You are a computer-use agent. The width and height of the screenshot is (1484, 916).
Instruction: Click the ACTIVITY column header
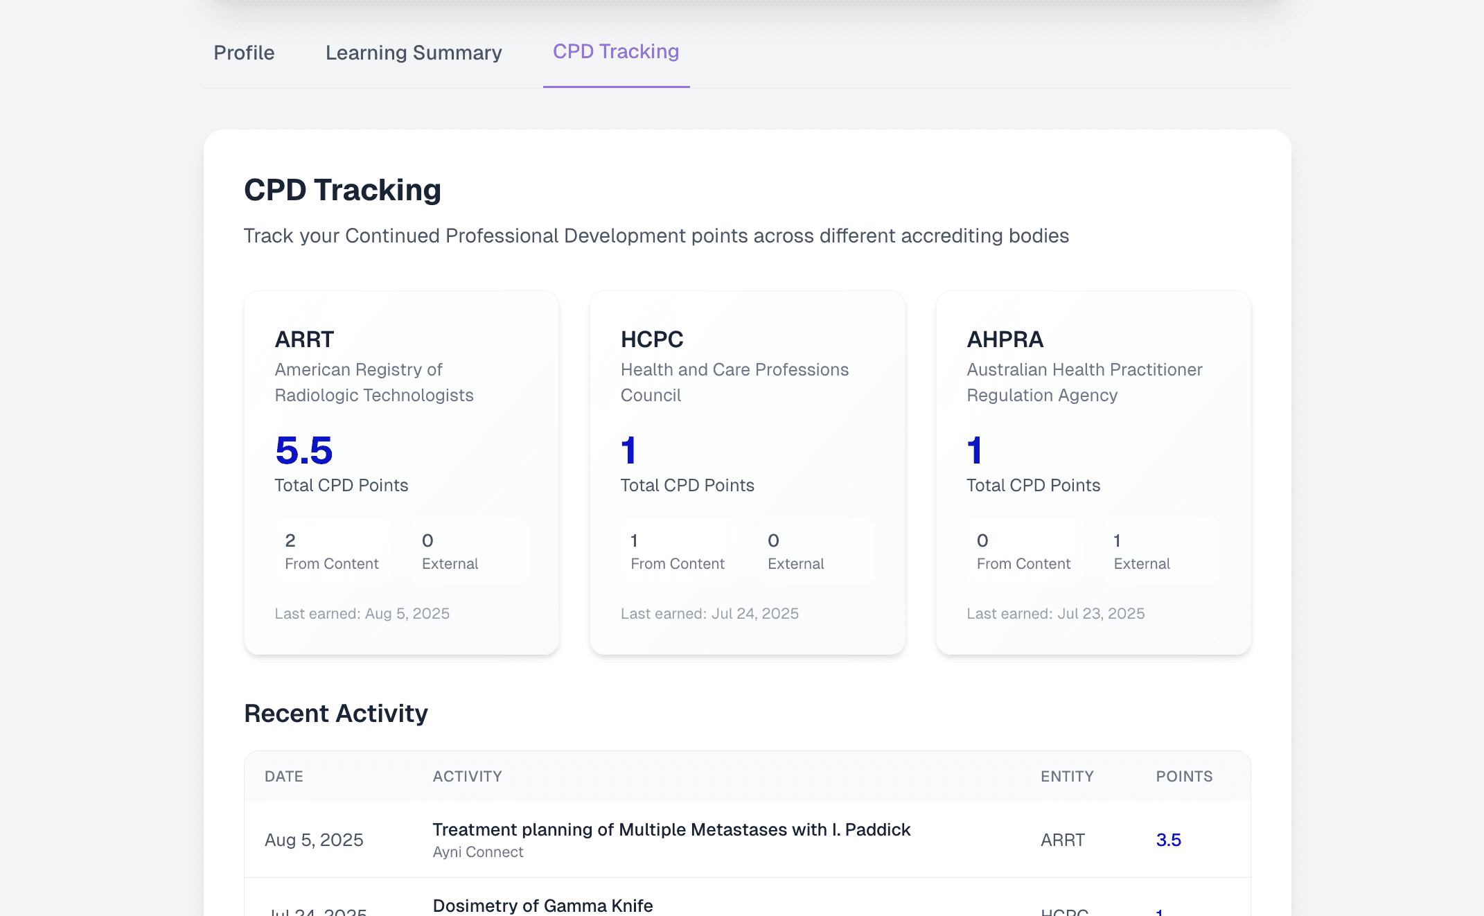[467, 777]
